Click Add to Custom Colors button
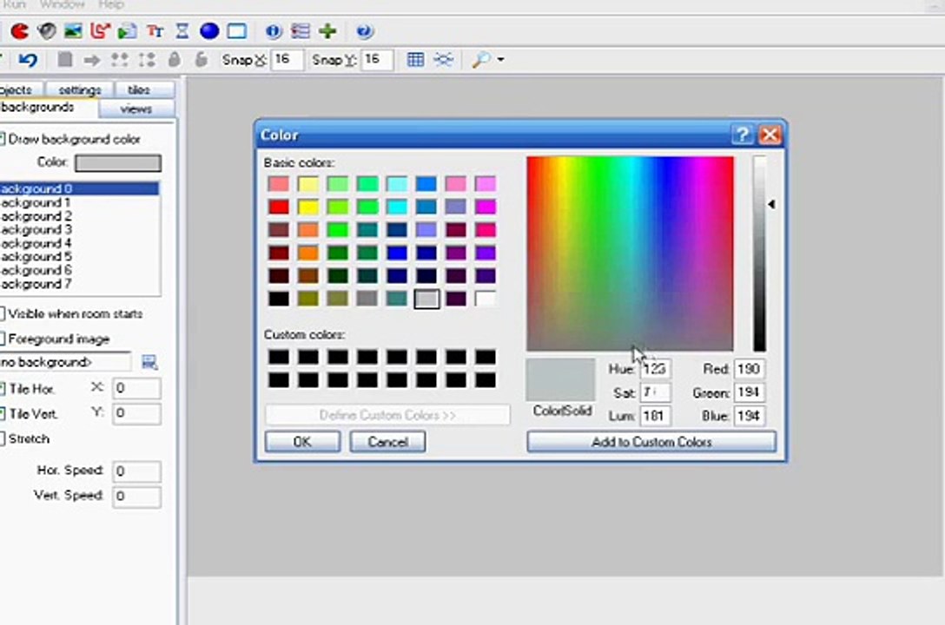This screenshot has width=945, height=625. click(x=651, y=441)
